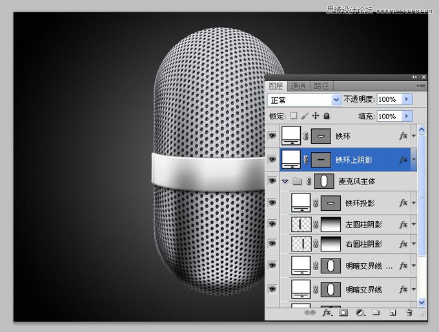Click the 铁环 layer fill thumbnail

point(291,135)
